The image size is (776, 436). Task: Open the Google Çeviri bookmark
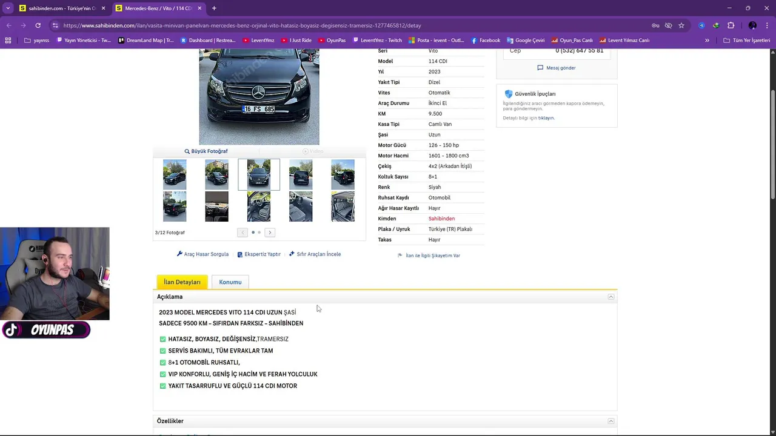coord(526,40)
